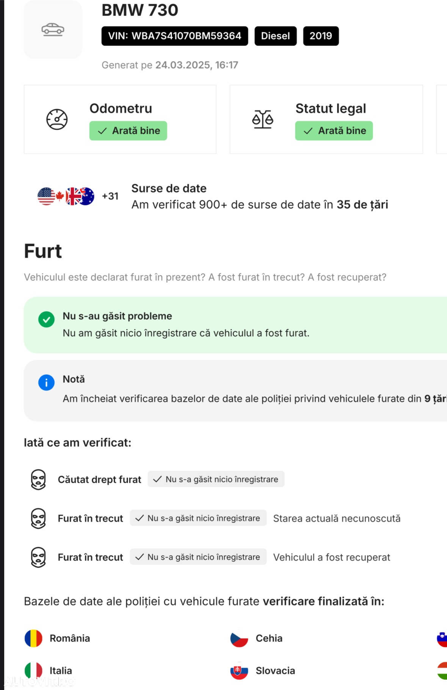
Task: Open the +31 data source countries
Action: [x=110, y=196]
